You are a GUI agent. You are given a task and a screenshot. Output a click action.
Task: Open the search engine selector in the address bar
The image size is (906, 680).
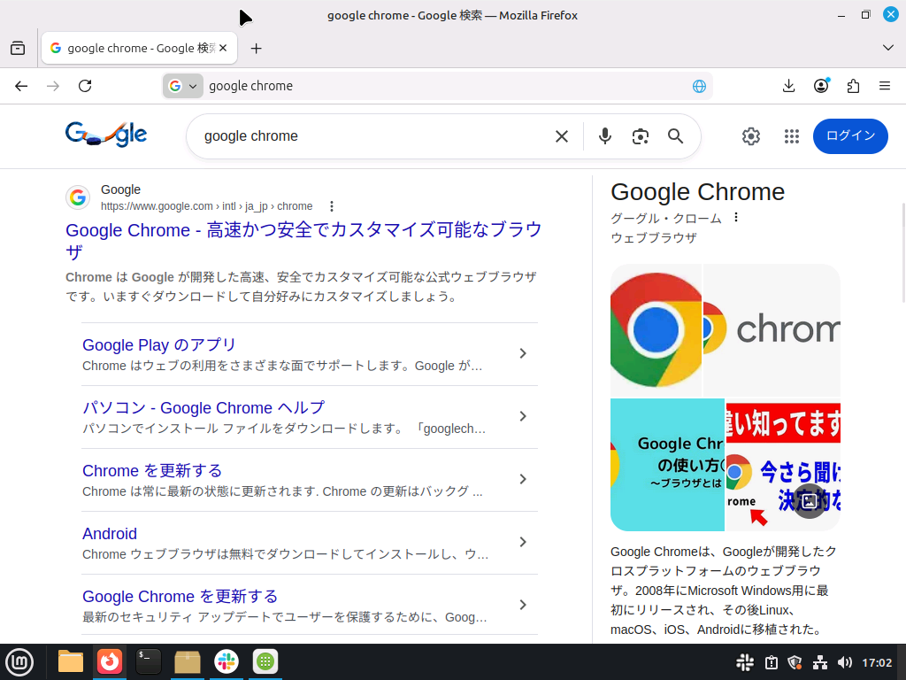[x=182, y=86]
